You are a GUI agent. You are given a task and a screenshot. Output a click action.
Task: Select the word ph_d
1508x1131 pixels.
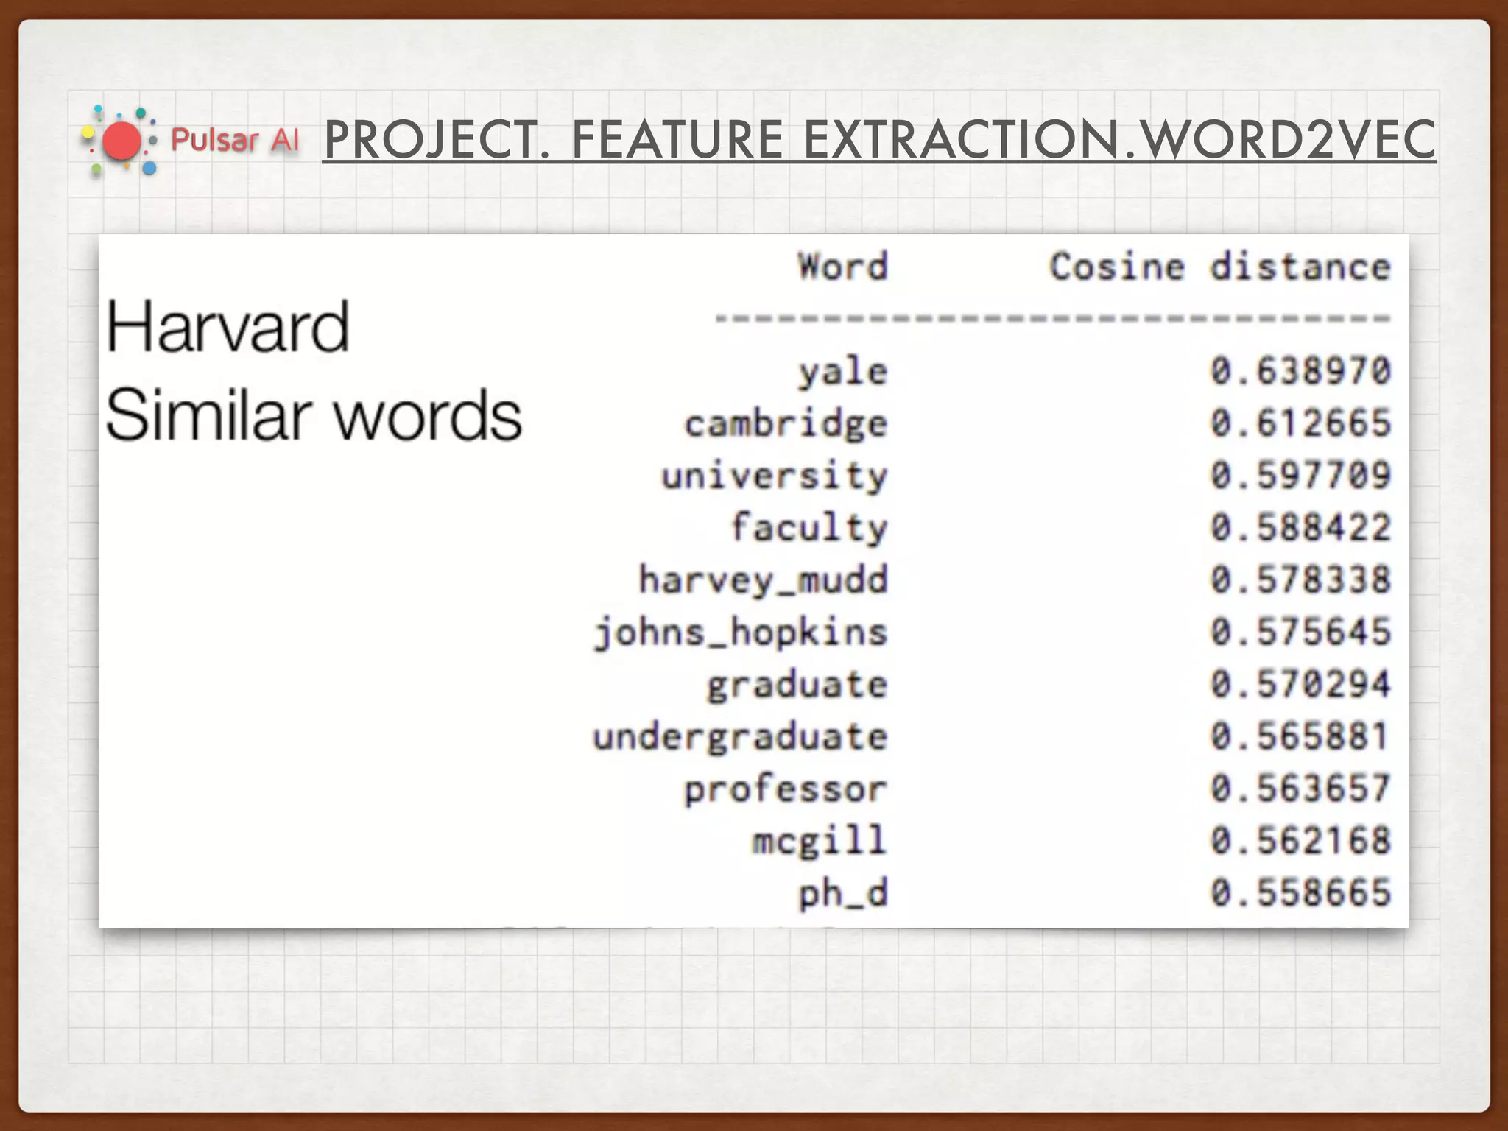click(843, 893)
